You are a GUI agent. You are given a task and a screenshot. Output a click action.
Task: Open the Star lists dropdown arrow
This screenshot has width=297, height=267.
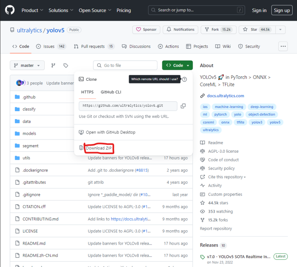tap(281, 30)
